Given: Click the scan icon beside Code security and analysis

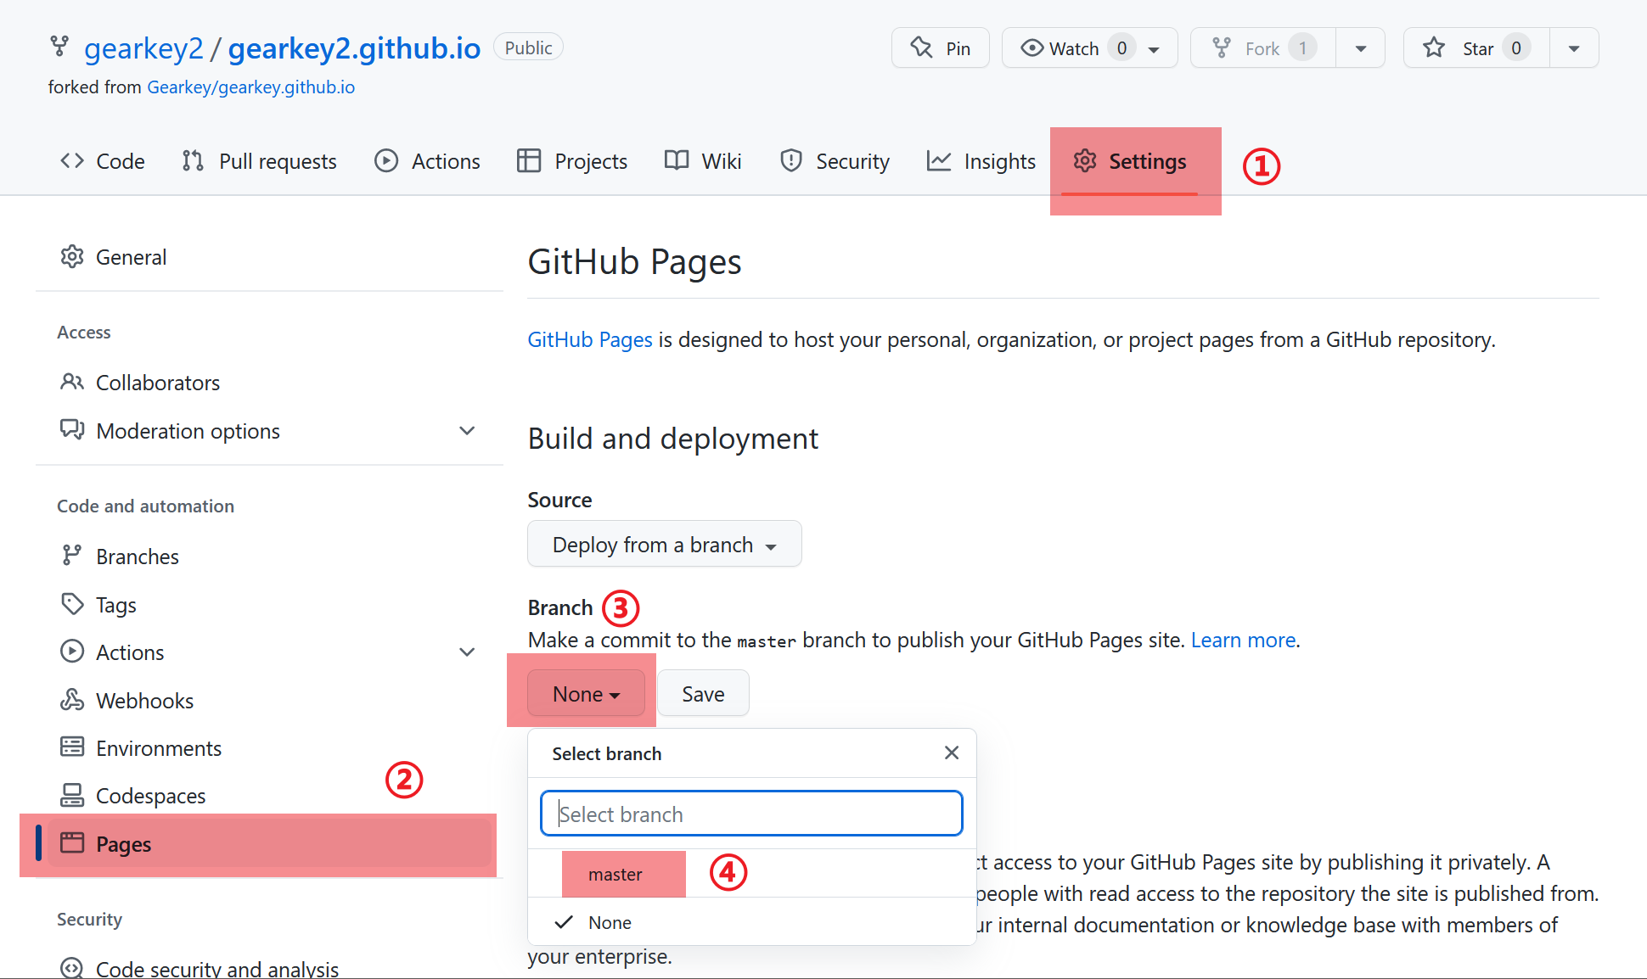Looking at the screenshot, I should 72,967.
